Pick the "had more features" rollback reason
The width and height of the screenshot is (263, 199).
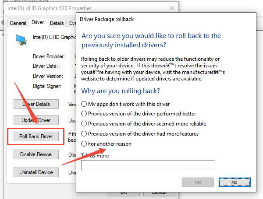(84, 133)
